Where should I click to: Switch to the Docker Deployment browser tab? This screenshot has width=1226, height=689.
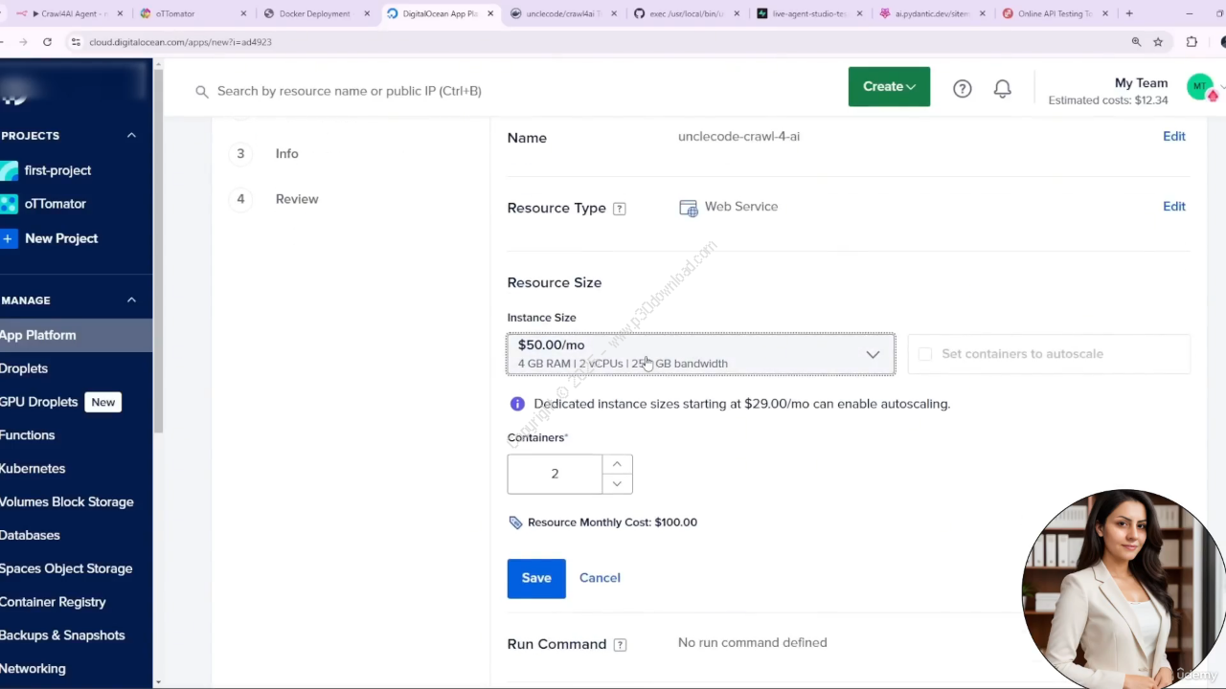tap(316, 13)
